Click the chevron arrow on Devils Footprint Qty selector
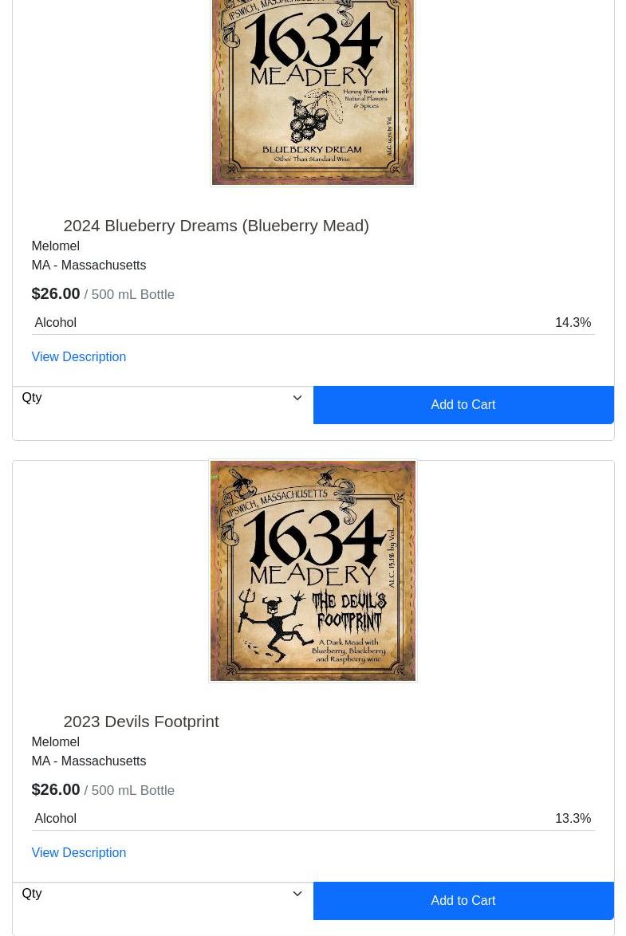 click(297, 894)
